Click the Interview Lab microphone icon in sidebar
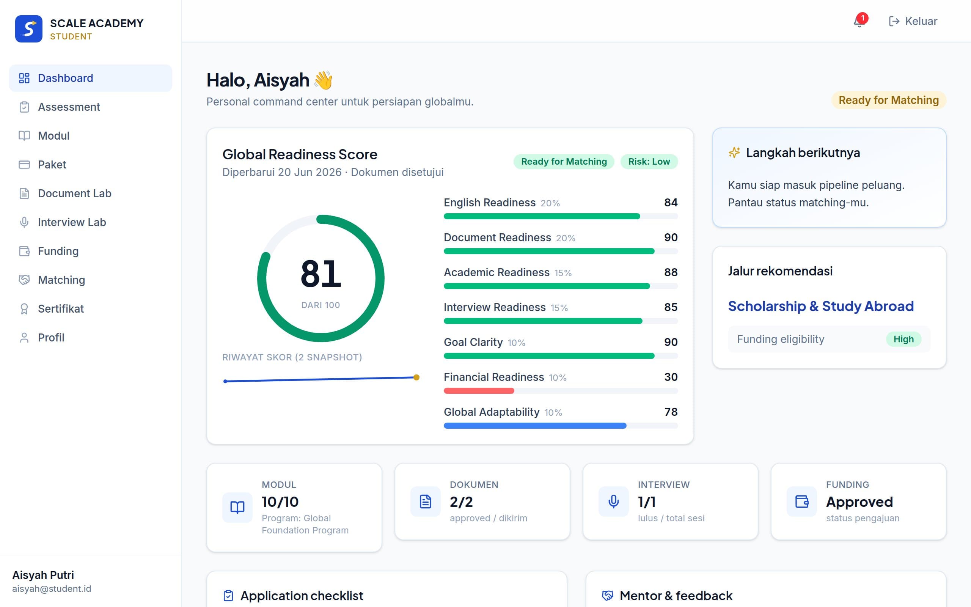The width and height of the screenshot is (971, 607). pyautogui.click(x=25, y=222)
